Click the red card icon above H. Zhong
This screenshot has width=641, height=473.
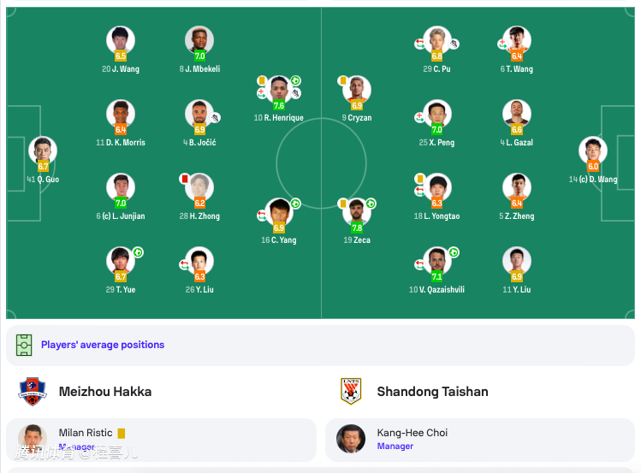183,178
